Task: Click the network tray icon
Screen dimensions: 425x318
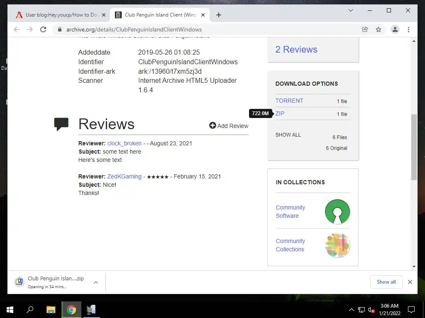Action: (x=361, y=310)
